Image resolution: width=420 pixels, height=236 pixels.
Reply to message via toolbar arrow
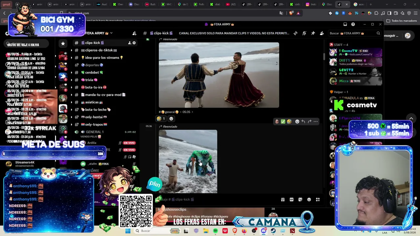[x=303, y=122]
